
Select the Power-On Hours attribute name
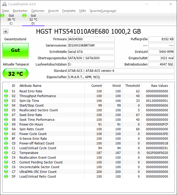(31, 124)
